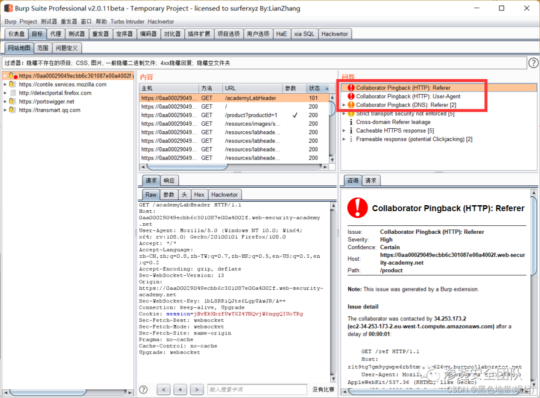Sort contents by the 方法 column header

(x=210, y=88)
